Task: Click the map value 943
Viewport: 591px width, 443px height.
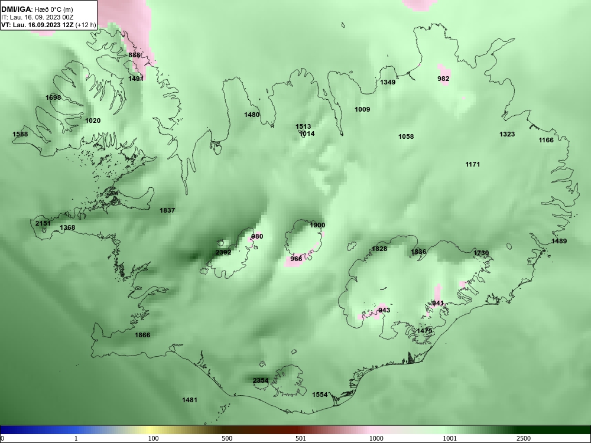Action: pyautogui.click(x=384, y=311)
